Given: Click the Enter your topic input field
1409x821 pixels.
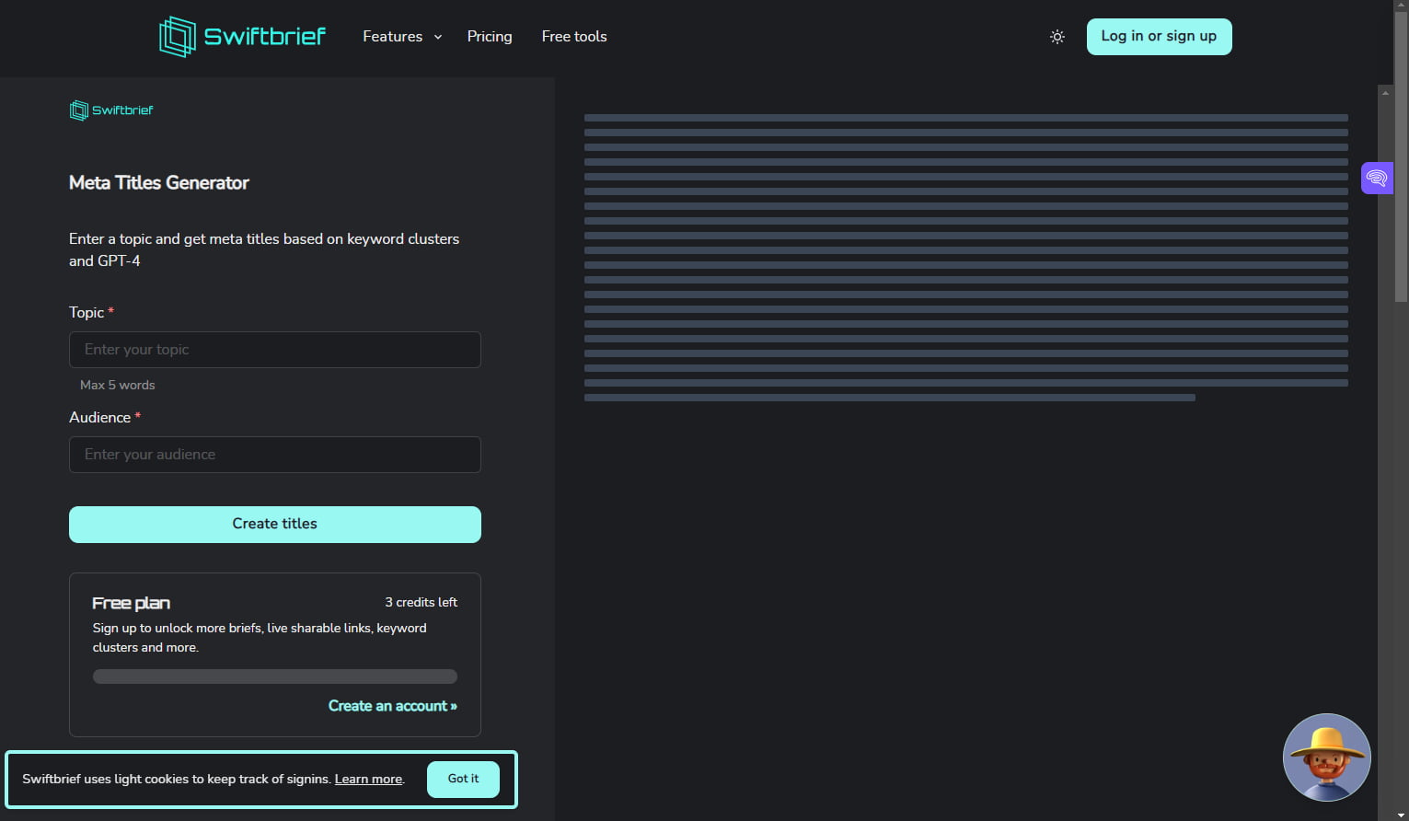Looking at the screenshot, I should pyautogui.click(x=274, y=350).
